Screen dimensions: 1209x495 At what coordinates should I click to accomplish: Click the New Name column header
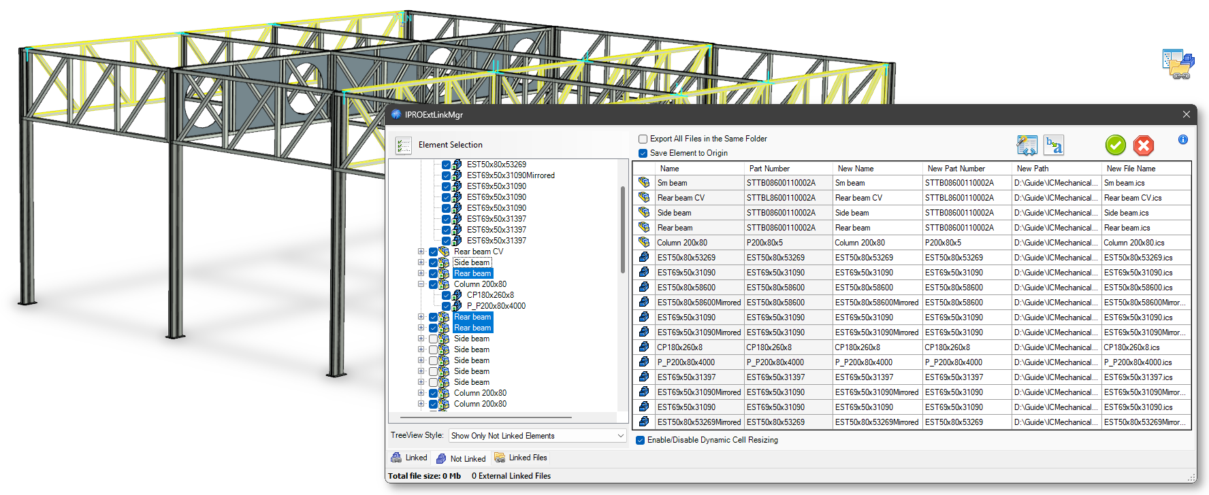pyautogui.click(x=877, y=169)
